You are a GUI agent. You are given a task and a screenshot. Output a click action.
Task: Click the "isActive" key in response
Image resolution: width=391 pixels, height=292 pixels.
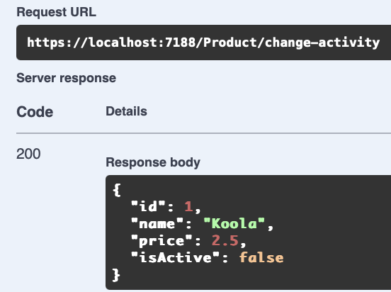click(175, 257)
